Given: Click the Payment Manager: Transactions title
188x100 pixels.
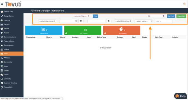Looking at the screenshot, I should tap(48, 11).
